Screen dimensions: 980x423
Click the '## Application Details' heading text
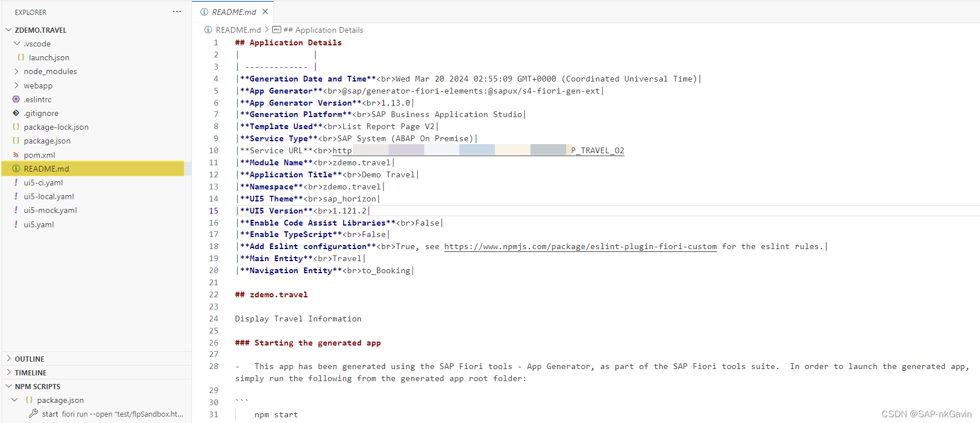288,42
